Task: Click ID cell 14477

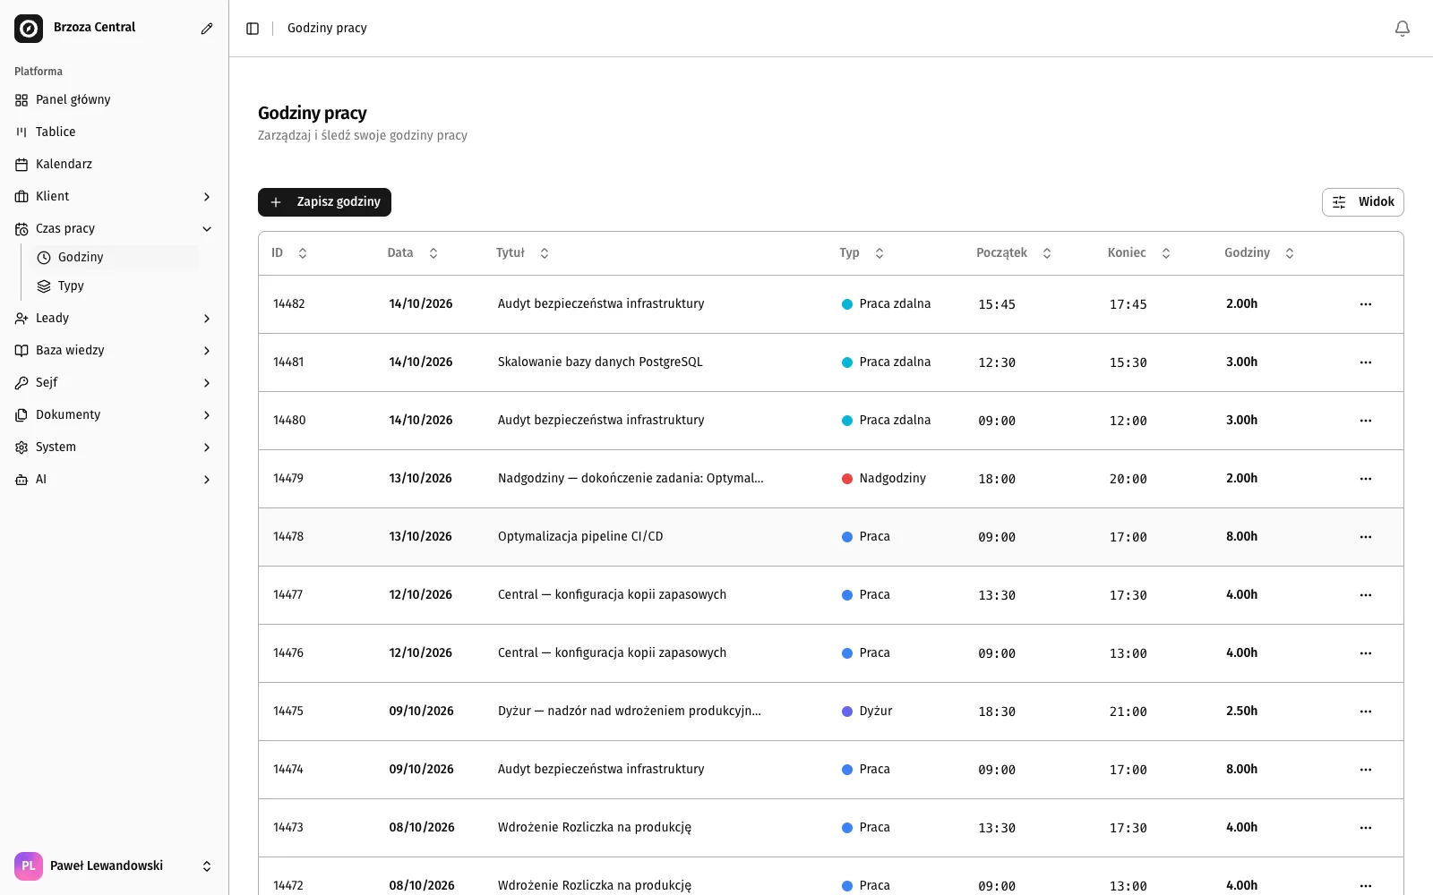Action: pos(288,595)
